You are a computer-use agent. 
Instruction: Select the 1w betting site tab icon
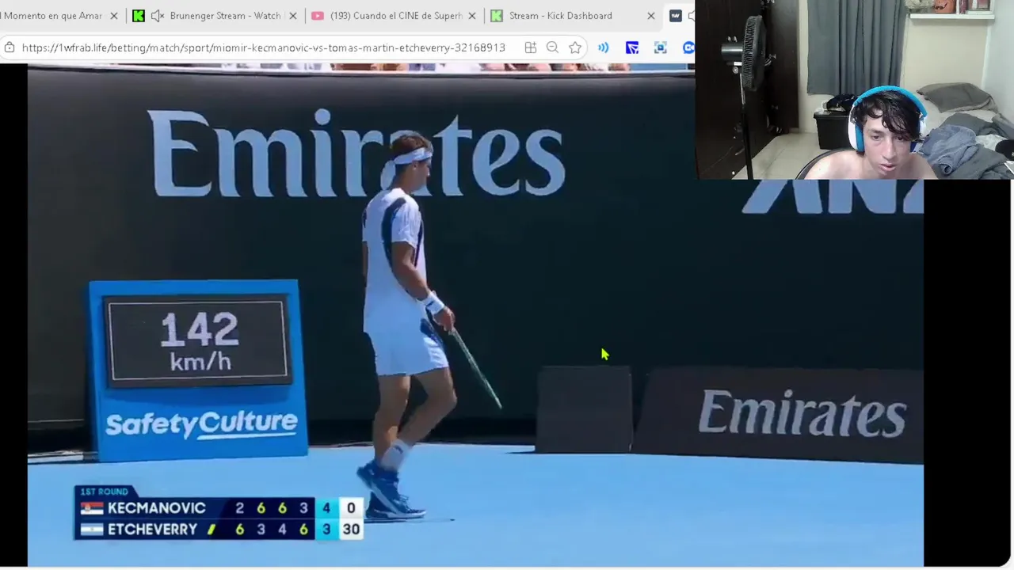(x=676, y=16)
